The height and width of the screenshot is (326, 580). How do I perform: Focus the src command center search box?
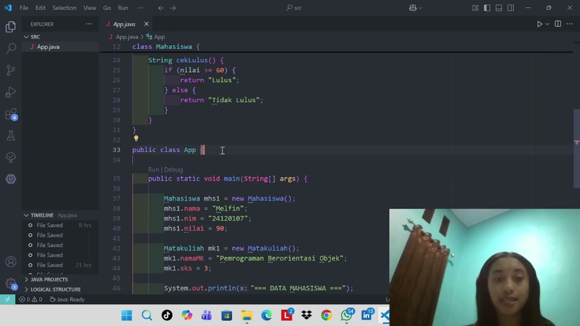click(294, 8)
